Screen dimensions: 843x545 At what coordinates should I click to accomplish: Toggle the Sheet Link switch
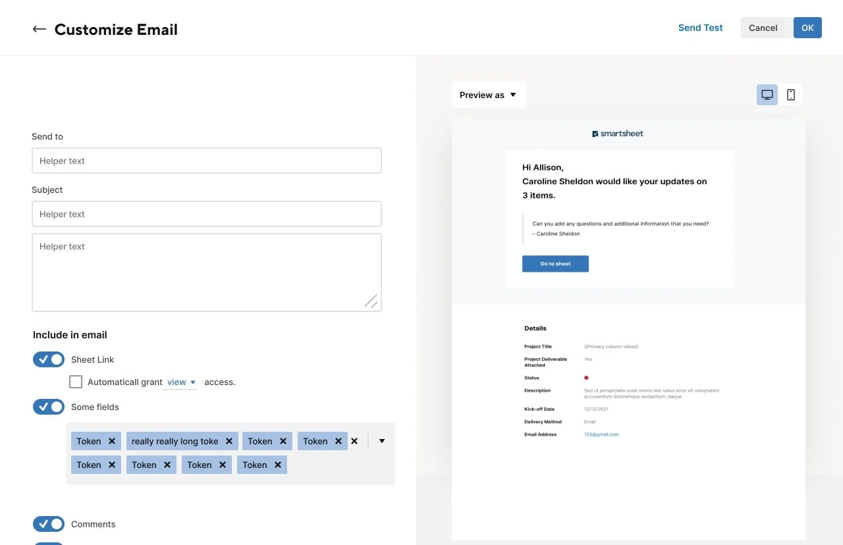tap(49, 359)
